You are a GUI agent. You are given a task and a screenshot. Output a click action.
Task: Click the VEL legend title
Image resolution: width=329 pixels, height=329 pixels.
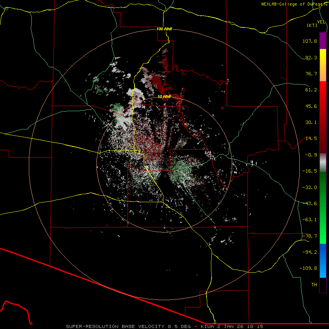pyautogui.click(x=321, y=22)
